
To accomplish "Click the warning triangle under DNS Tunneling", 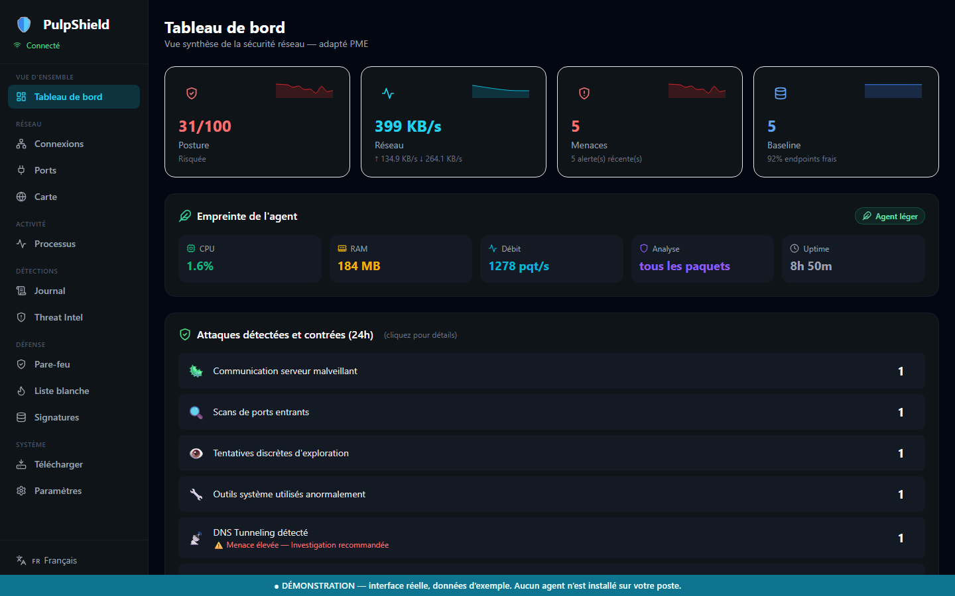I will 218,546.
